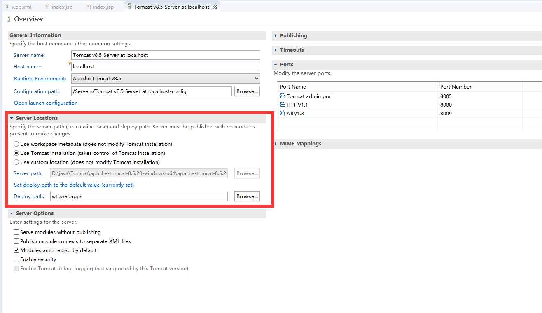This screenshot has height=313, width=542.
Task: Expand the Timeouts section
Action: [276, 50]
